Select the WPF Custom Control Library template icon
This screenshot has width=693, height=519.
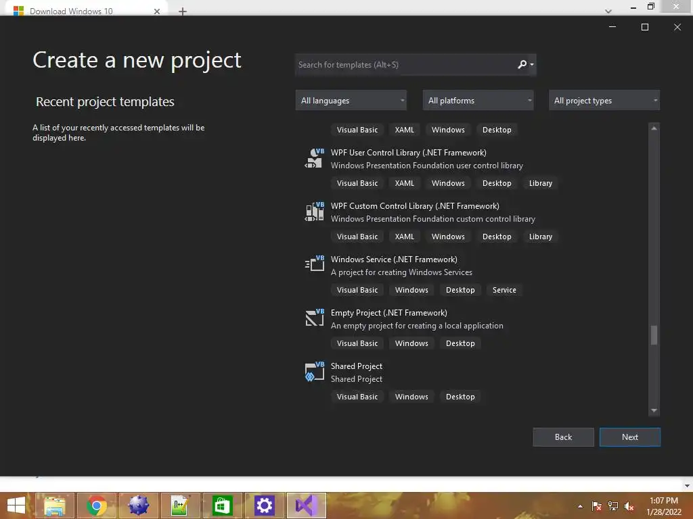[314, 212]
